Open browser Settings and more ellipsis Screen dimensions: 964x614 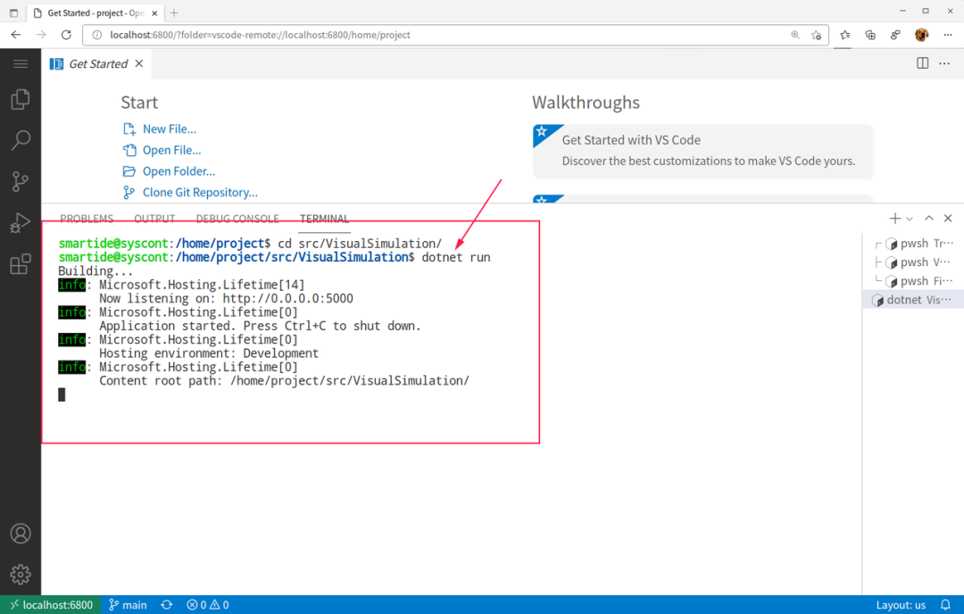click(x=947, y=35)
